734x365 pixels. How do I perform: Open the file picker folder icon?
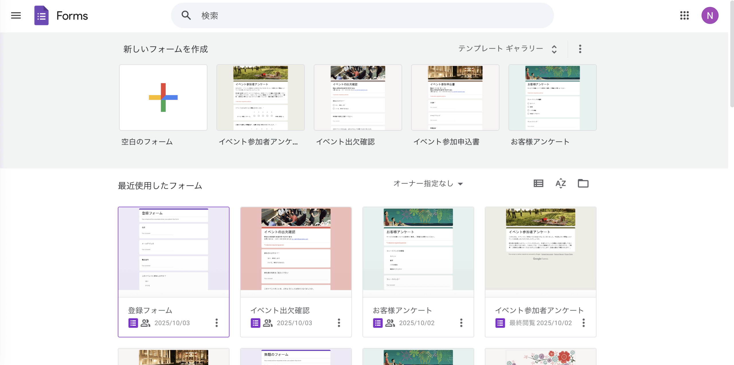(583, 183)
